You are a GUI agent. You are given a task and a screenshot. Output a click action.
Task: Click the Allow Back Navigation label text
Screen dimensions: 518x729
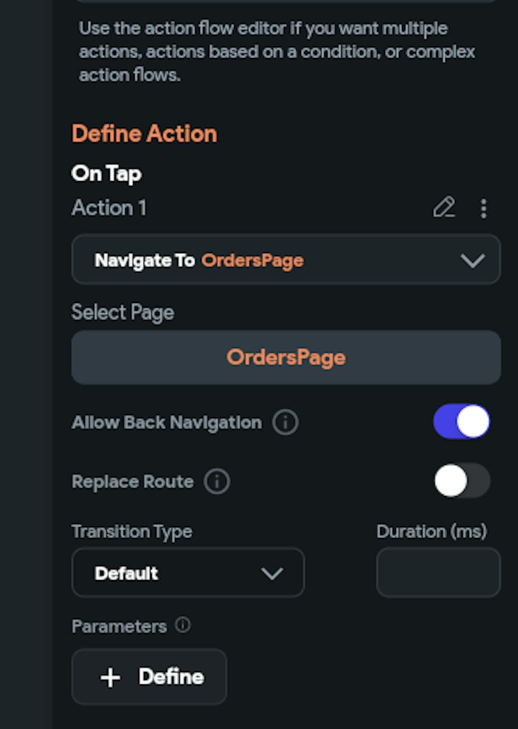pos(166,423)
